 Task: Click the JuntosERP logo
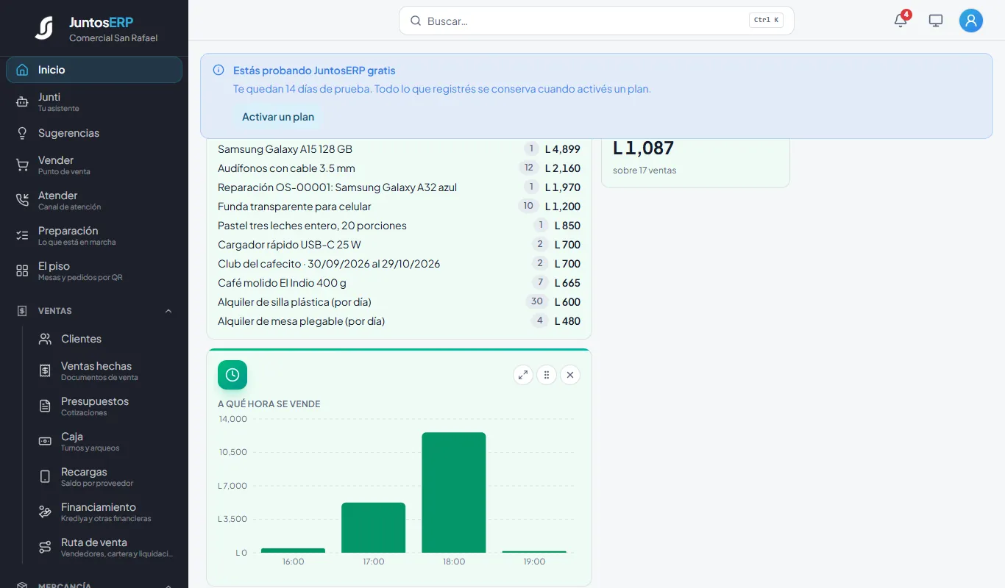pyautogui.click(x=44, y=28)
